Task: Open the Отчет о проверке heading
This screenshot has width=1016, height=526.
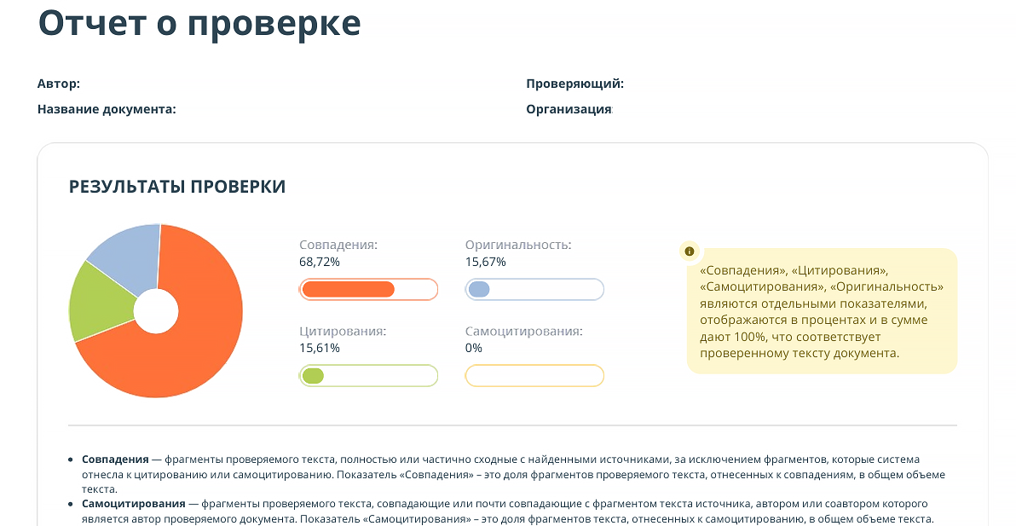Action: point(199,24)
